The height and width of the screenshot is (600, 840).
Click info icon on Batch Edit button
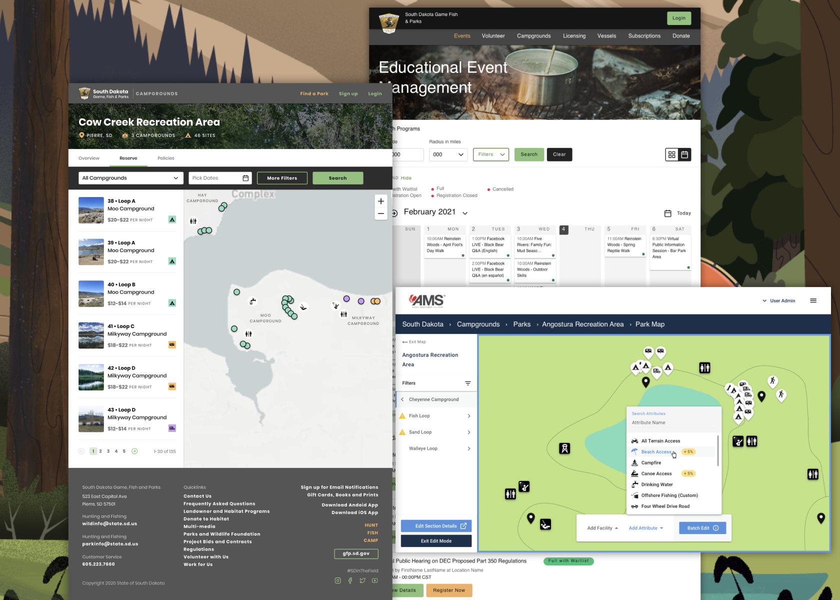pos(715,528)
